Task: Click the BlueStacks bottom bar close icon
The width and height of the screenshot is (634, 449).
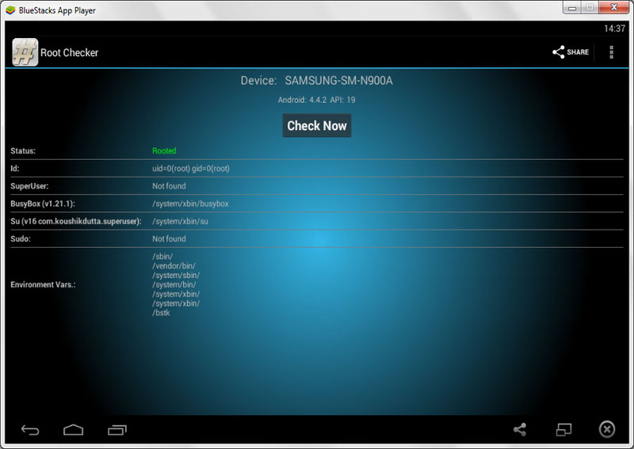Action: (x=606, y=429)
